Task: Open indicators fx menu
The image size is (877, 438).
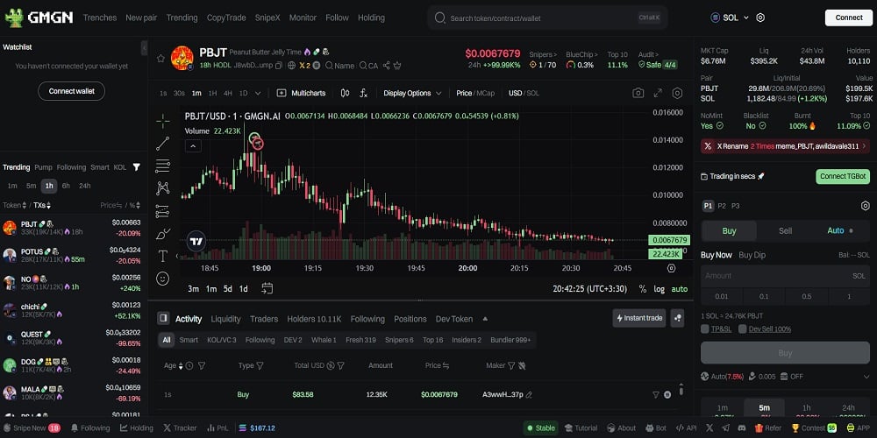Action: (364, 93)
